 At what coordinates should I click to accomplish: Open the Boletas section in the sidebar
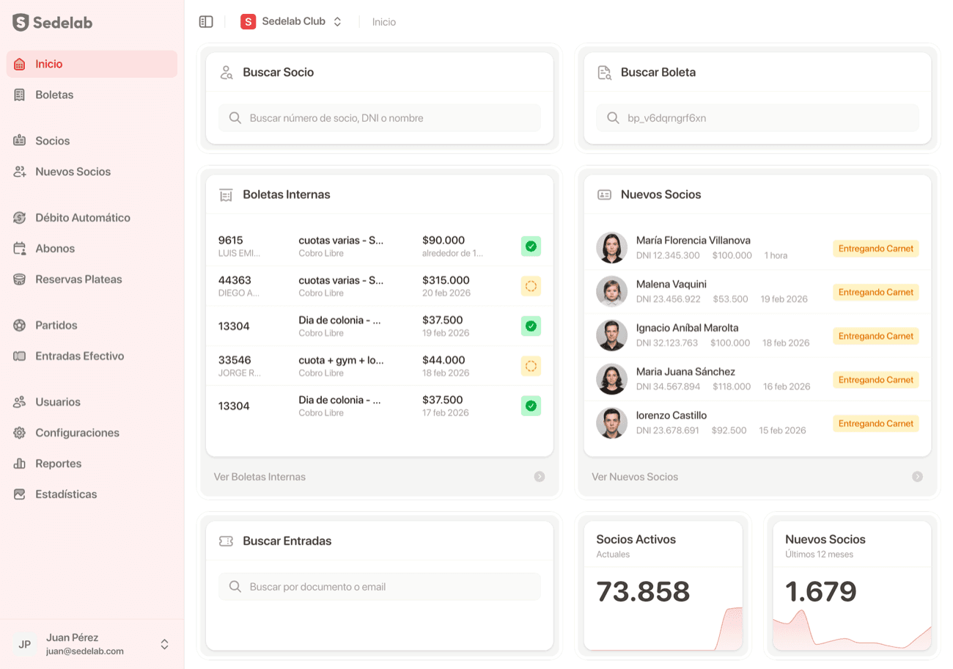(x=53, y=94)
